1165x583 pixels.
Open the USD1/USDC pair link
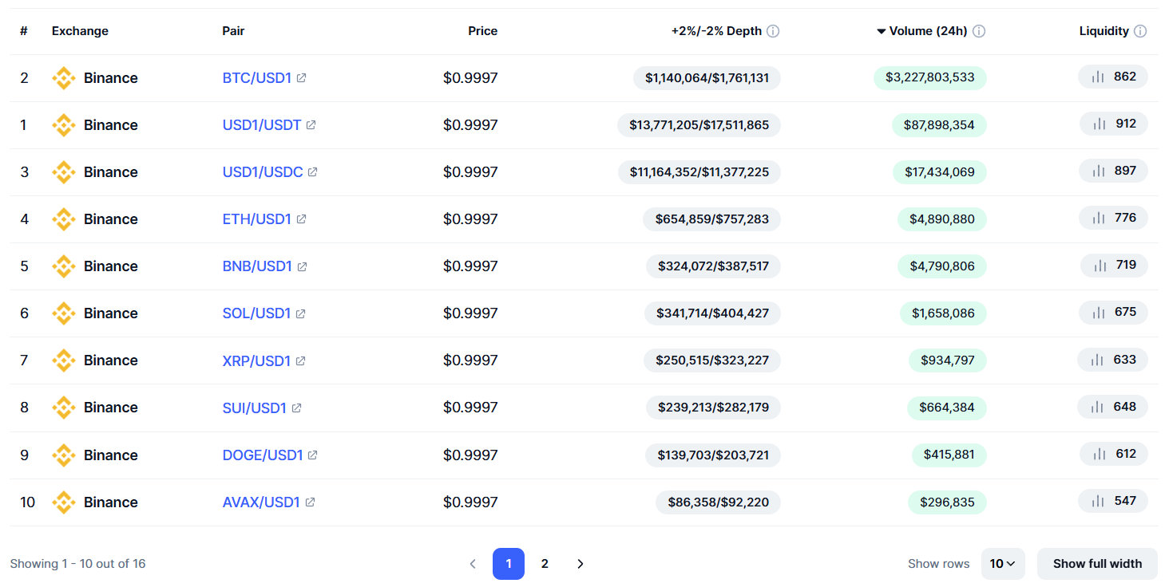pos(263,172)
